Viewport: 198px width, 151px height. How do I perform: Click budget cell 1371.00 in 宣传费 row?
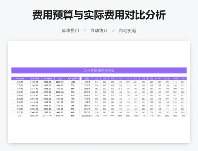click(34, 89)
